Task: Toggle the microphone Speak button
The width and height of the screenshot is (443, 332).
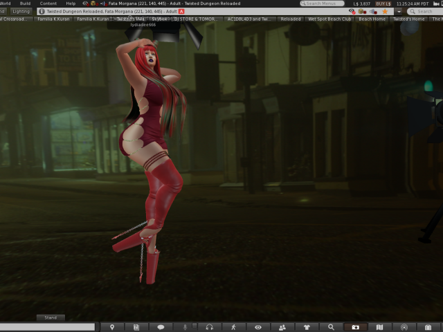Action: click(185, 327)
